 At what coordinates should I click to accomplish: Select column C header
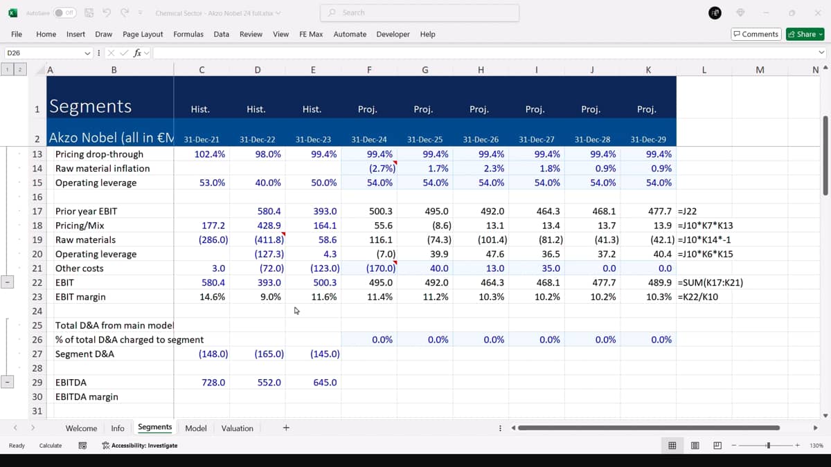pyautogui.click(x=202, y=69)
